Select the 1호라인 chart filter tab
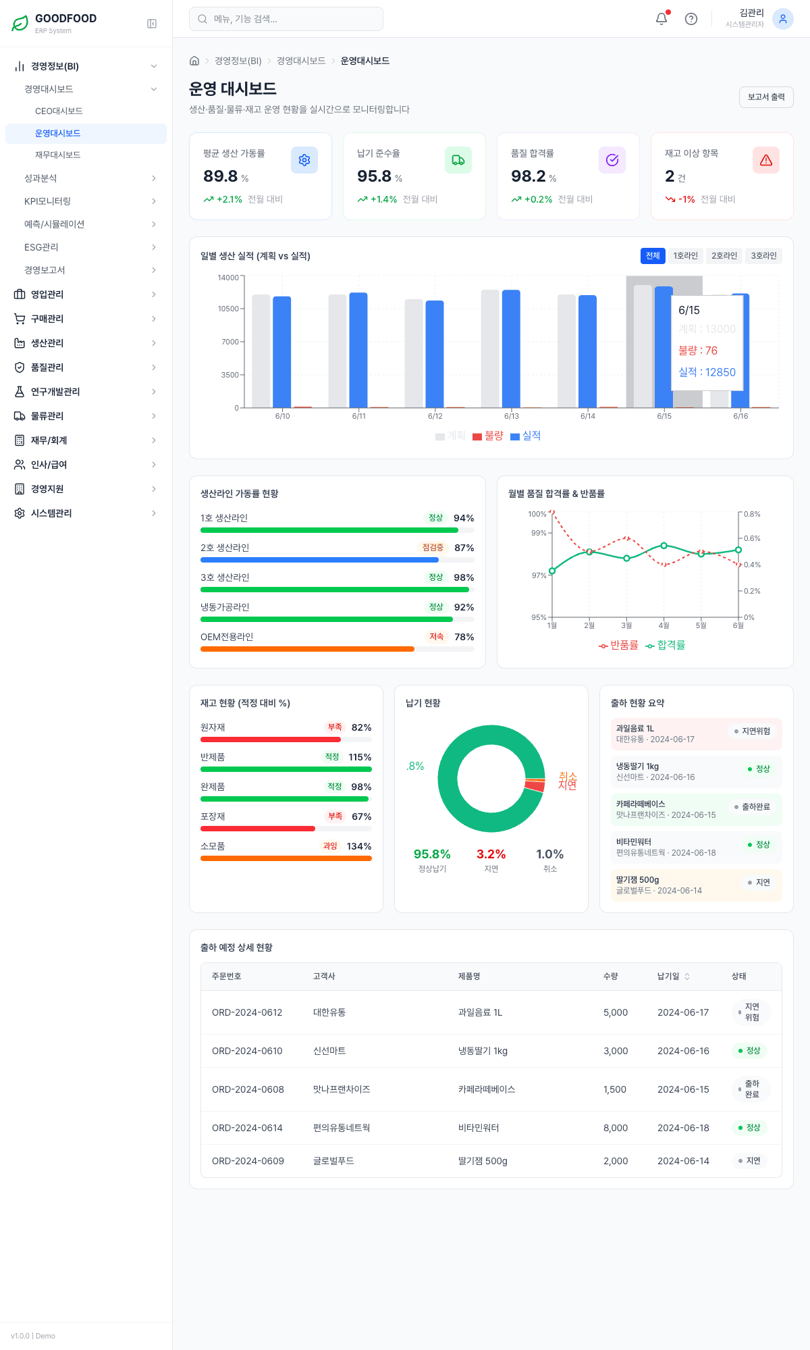The height and width of the screenshot is (1350, 810). point(685,256)
